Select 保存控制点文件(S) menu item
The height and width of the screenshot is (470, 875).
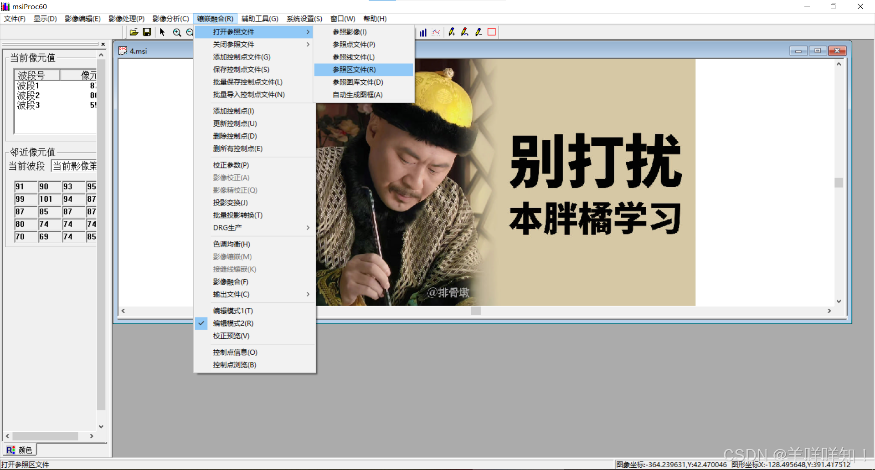[254, 69]
